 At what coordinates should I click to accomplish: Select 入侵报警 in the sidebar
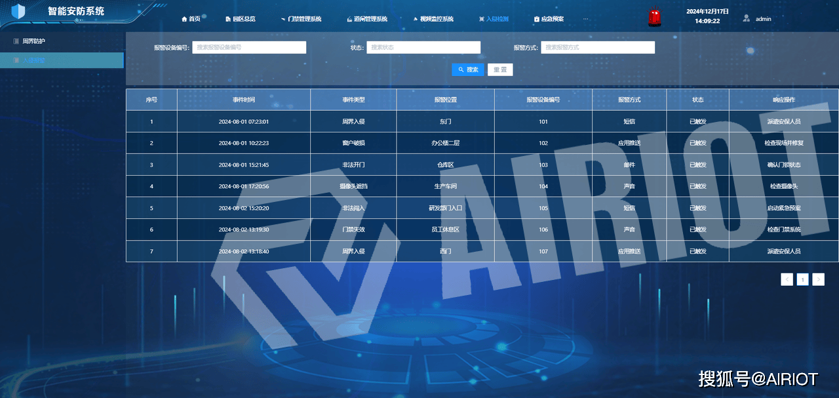point(62,60)
